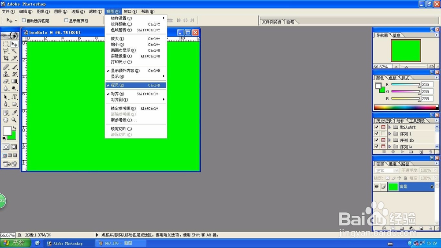Select the Path Selection arrow tool
Screen dimensions: 441x248
click(6, 97)
